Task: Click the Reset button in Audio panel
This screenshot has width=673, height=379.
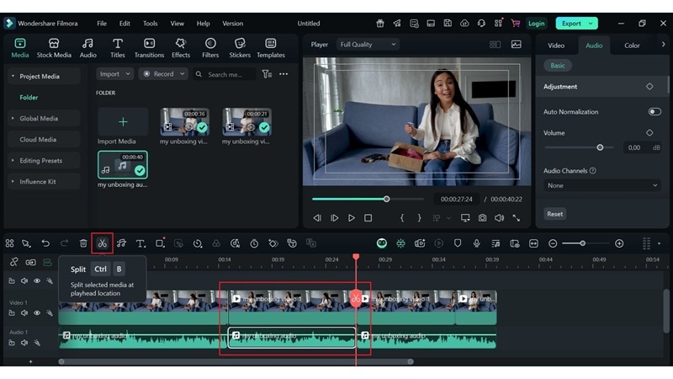Action: pos(554,214)
